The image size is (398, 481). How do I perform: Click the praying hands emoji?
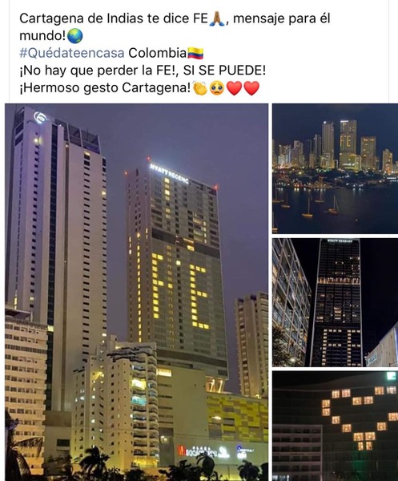pos(217,18)
